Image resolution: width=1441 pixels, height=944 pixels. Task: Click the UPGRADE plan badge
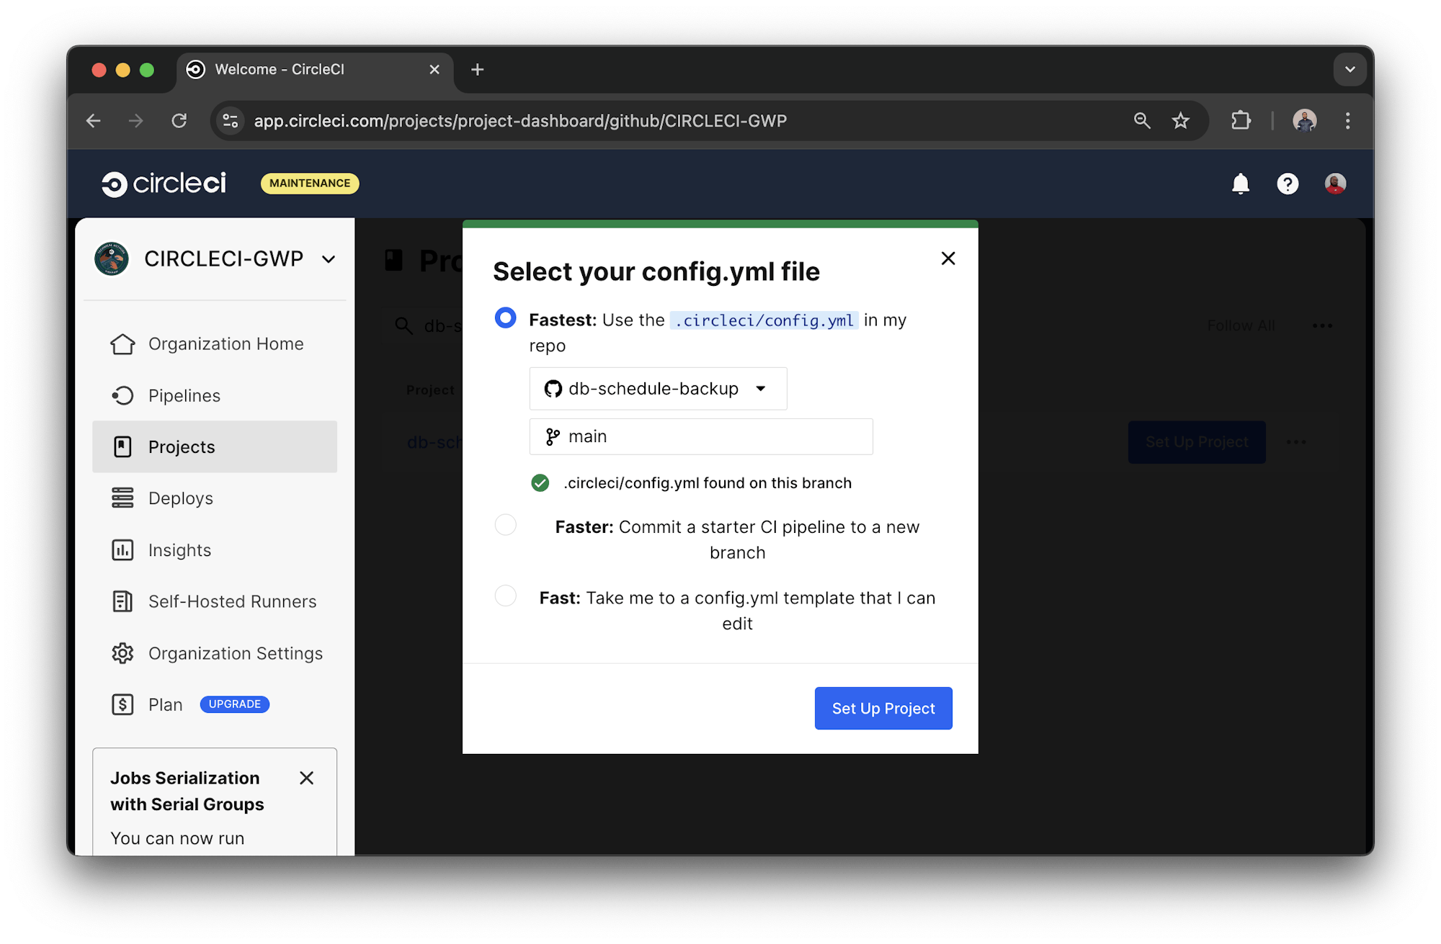pos(234,704)
